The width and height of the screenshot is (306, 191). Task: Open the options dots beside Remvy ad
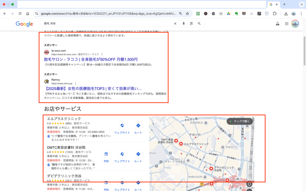coord(76,84)
